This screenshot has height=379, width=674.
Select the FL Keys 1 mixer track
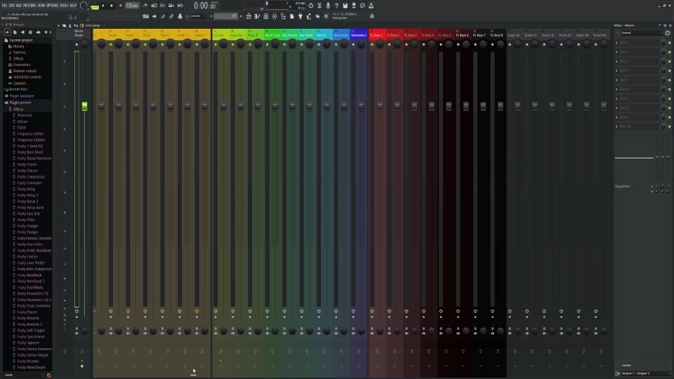click(x=376, y=34)
